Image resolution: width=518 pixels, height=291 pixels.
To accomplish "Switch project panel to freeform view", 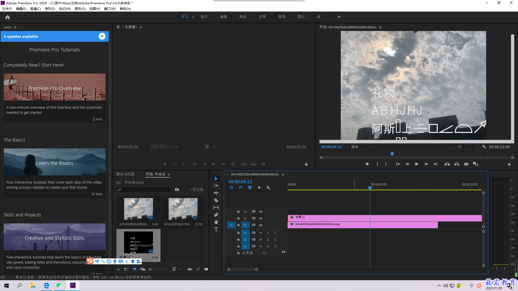I will pyautogui.click(x=143, y=269).
